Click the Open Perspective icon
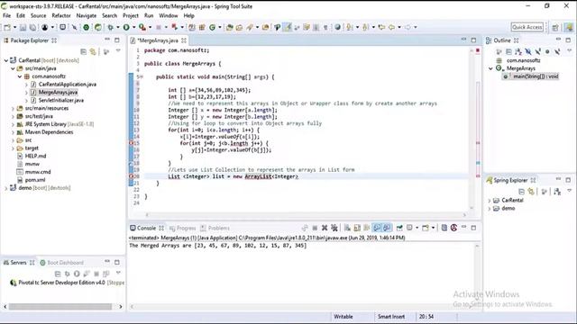Screen dimensions: 577x324 [555, 27]
